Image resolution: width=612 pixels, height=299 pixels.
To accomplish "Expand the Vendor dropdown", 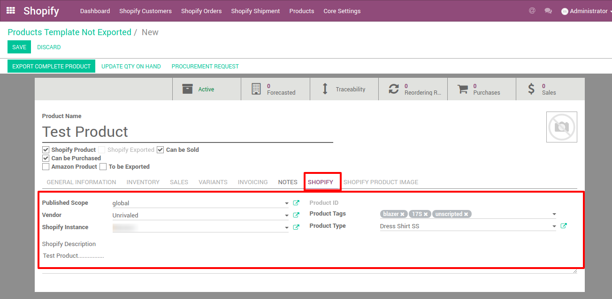I will click(287, 216).
